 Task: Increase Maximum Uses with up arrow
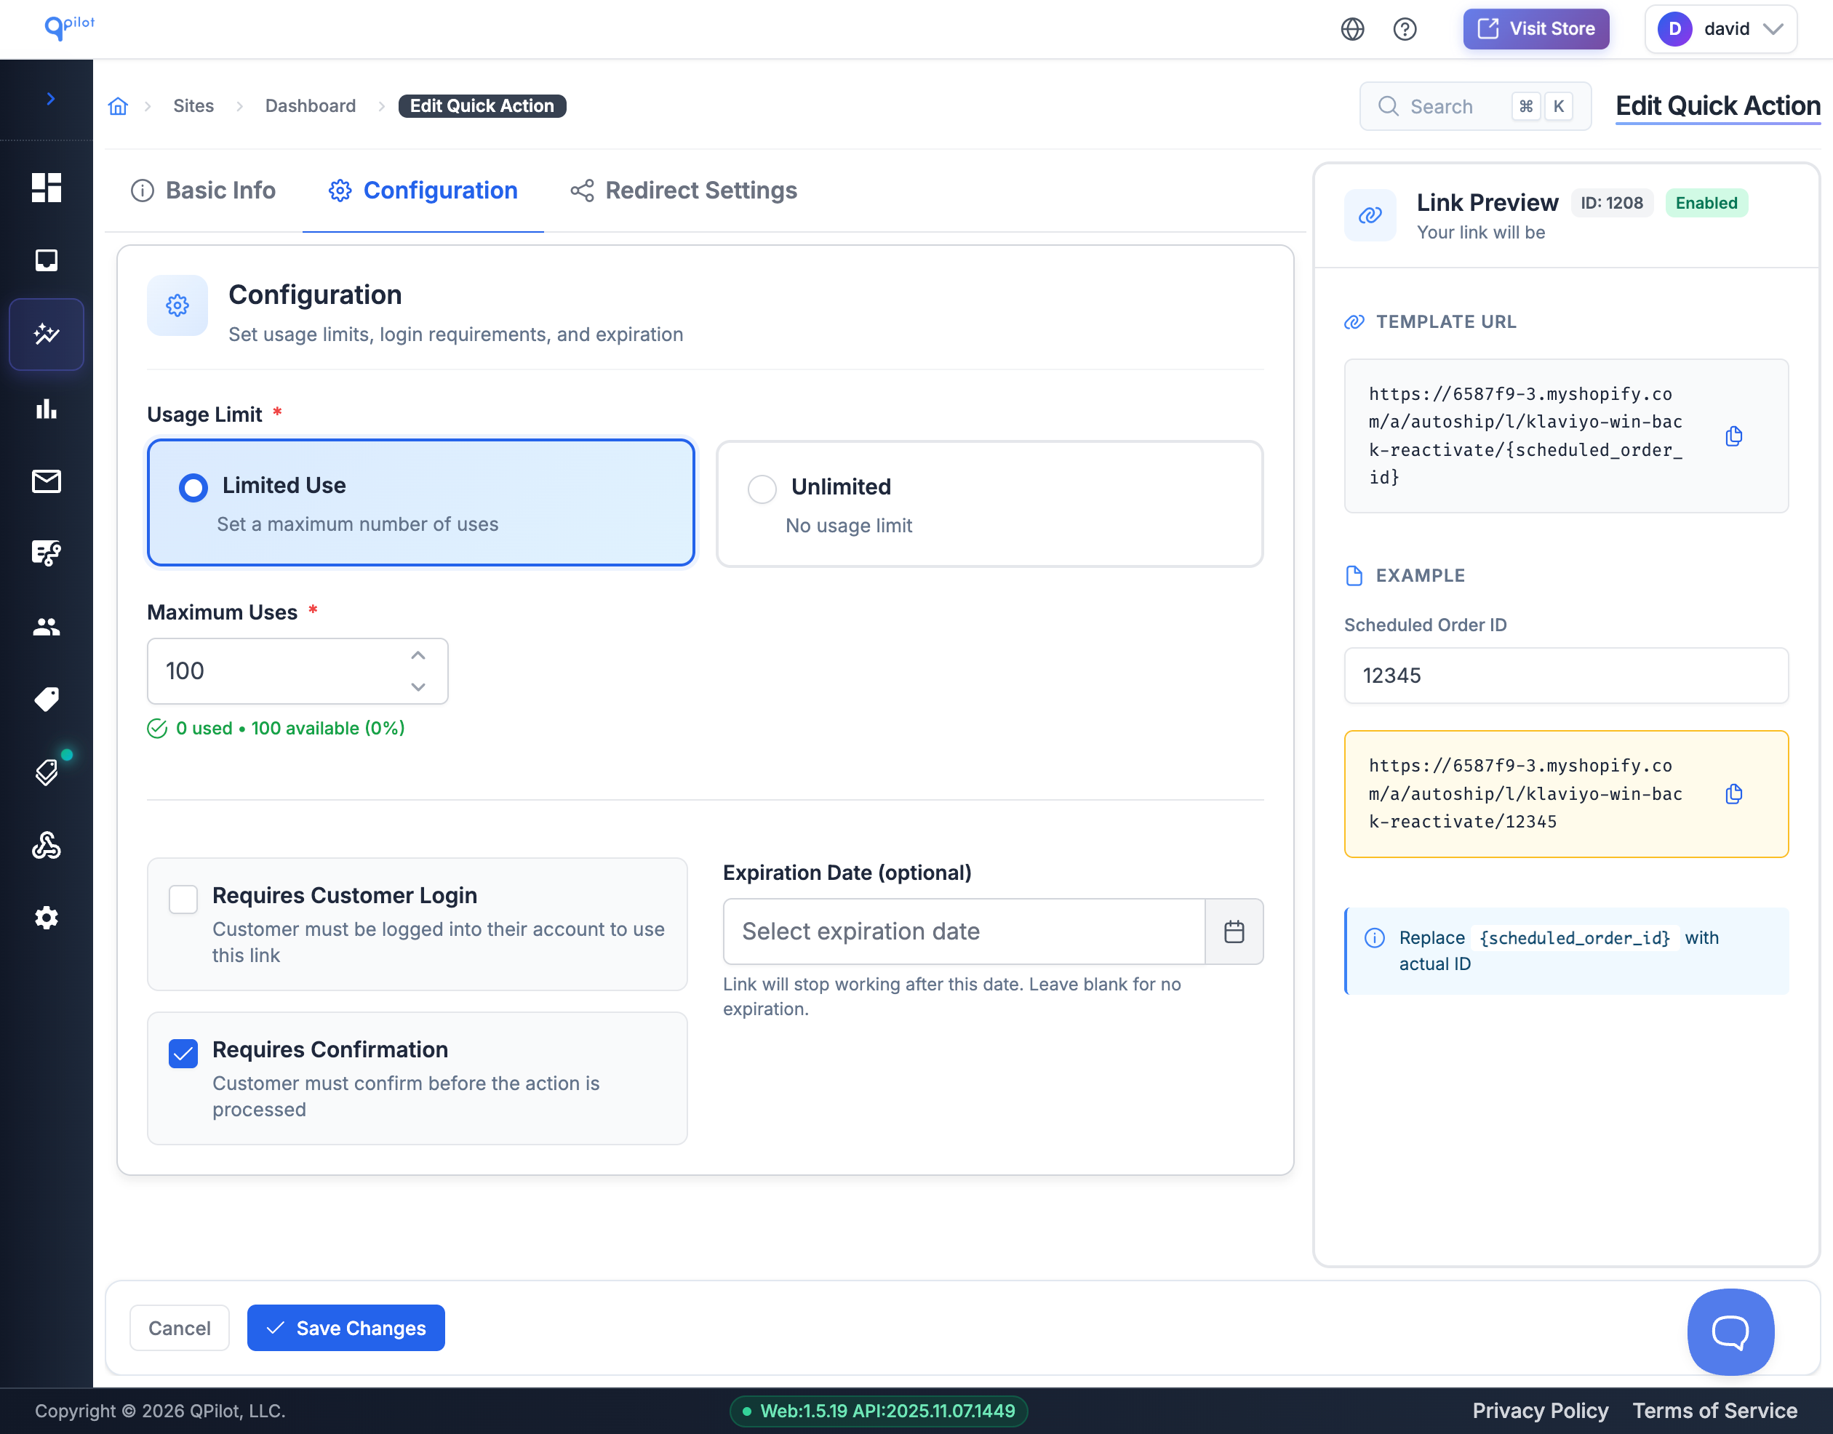tap(418, 655)
